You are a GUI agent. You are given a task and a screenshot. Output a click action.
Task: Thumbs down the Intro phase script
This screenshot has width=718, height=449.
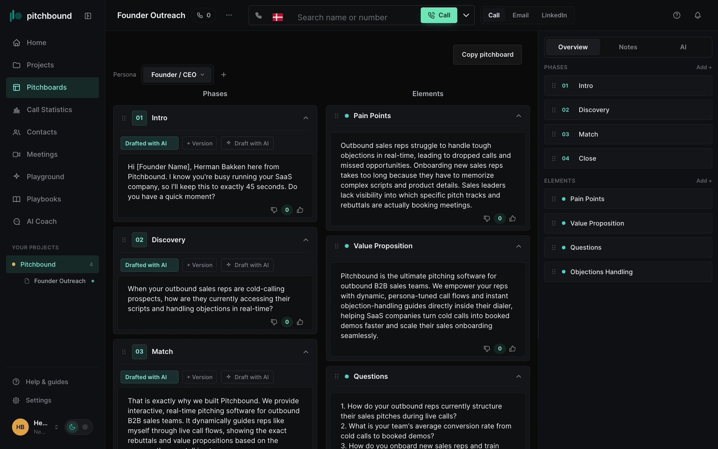[x=274, y=210]
